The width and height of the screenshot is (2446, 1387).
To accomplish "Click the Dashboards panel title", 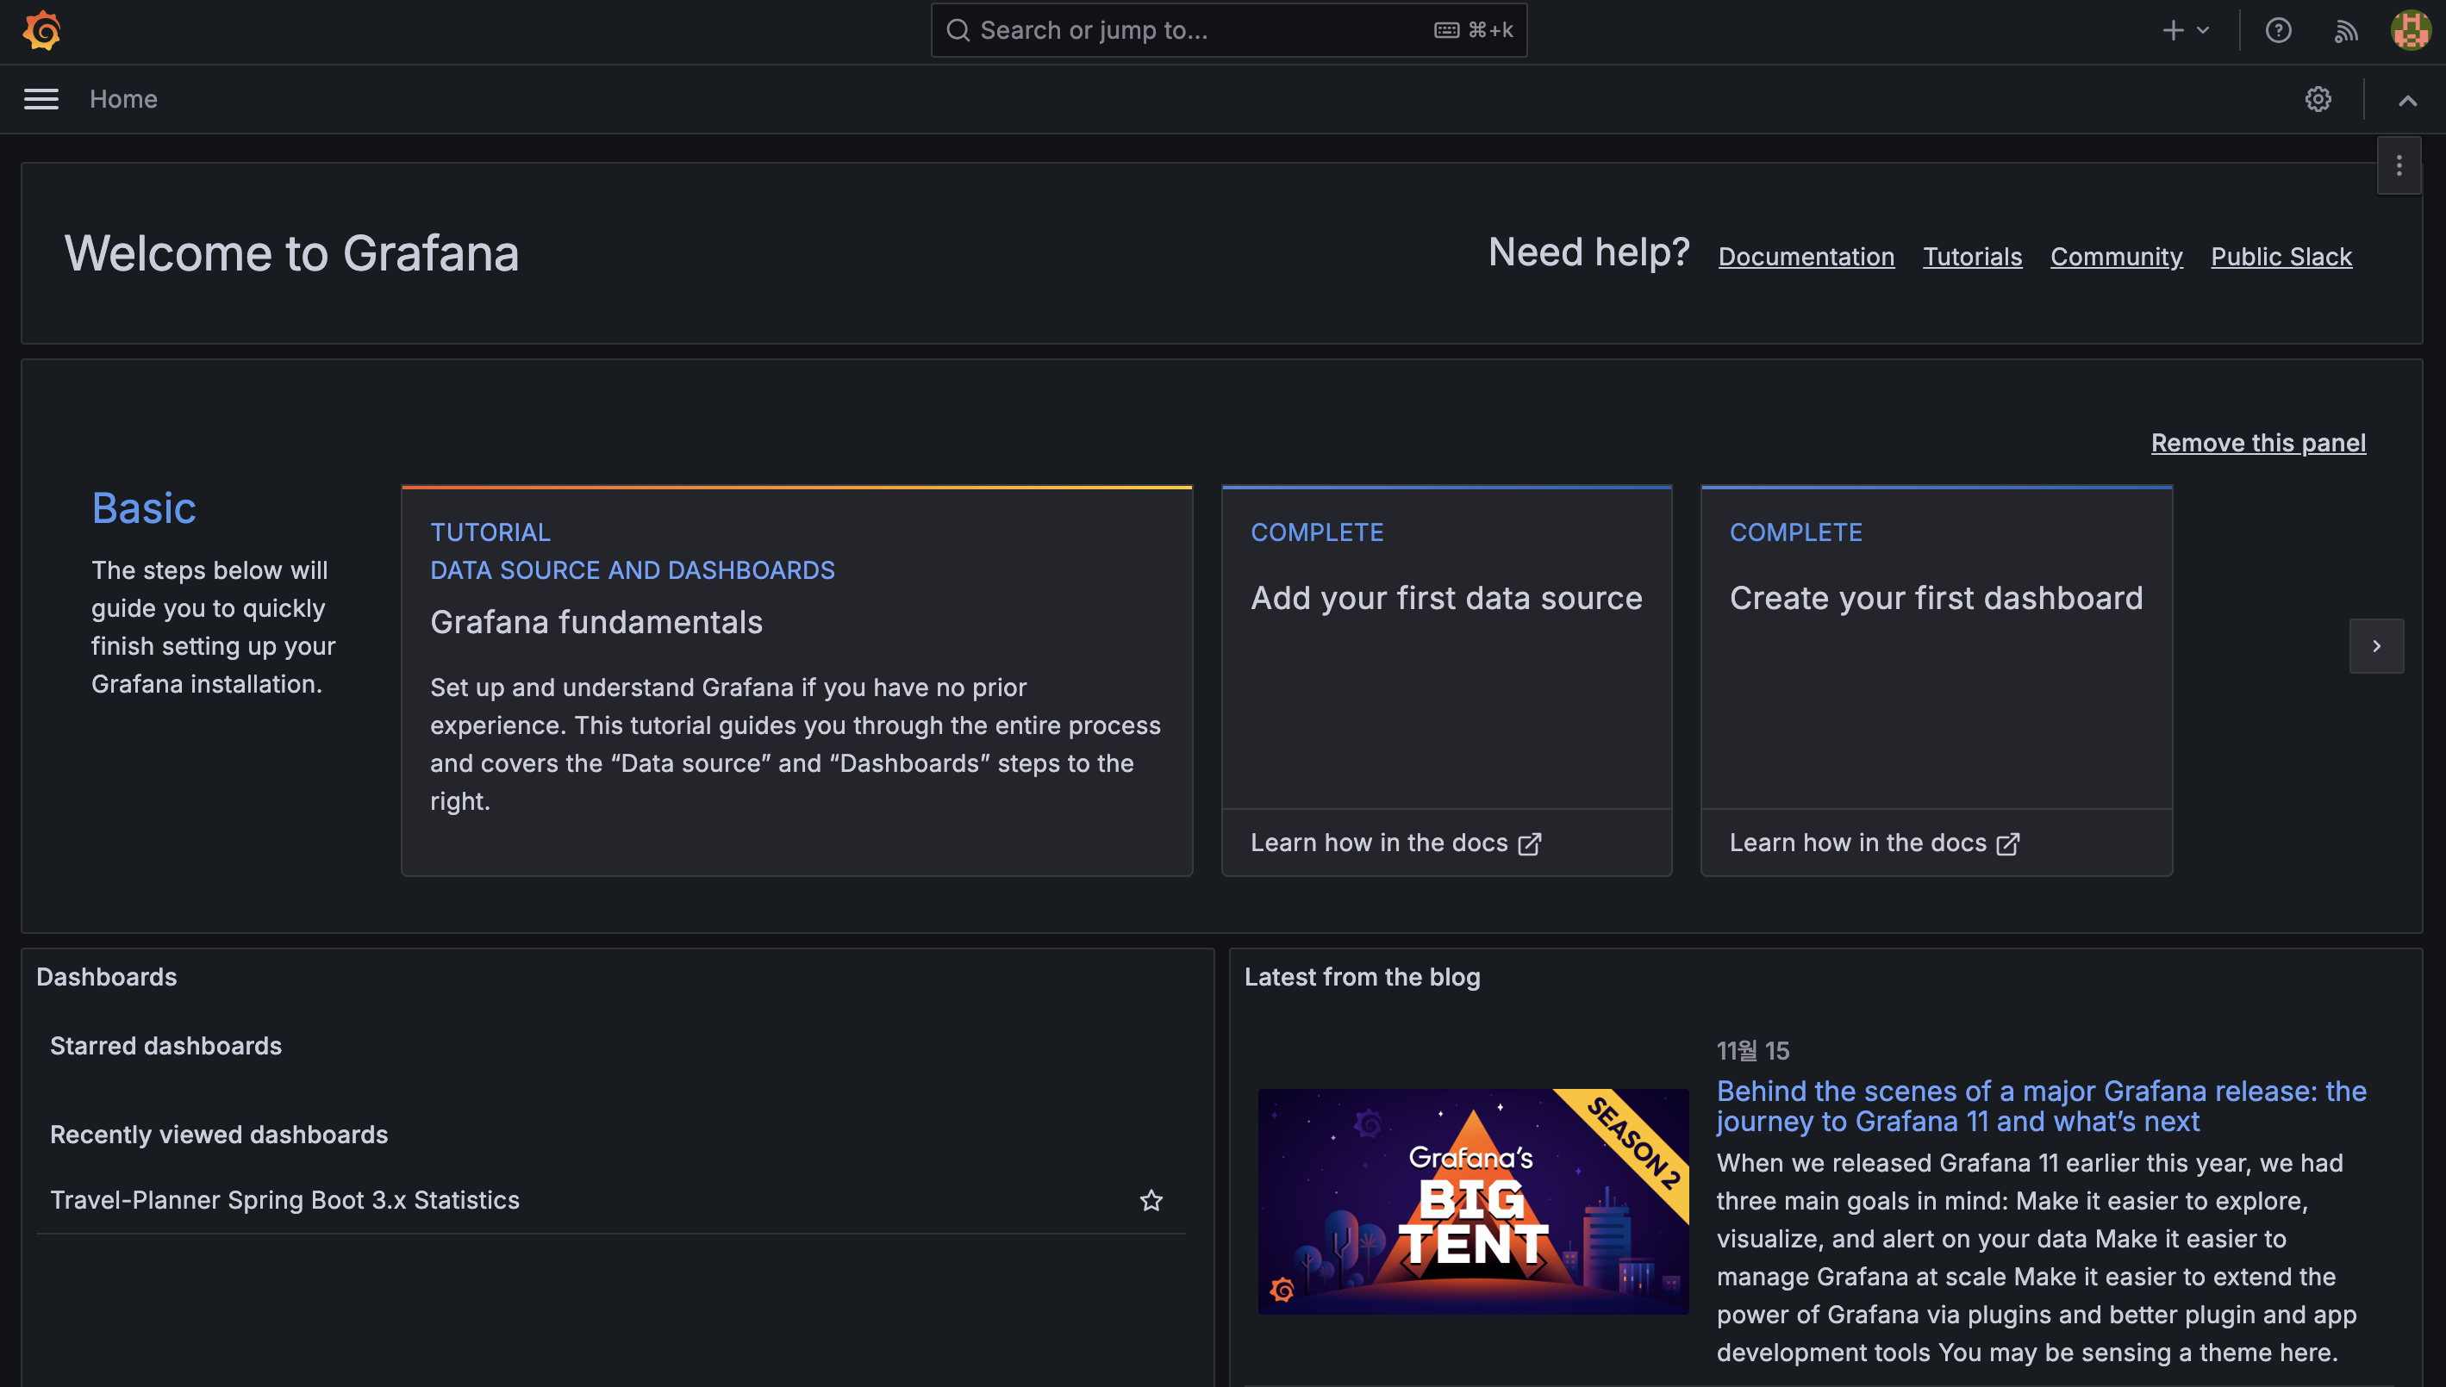I will [107, 976].
